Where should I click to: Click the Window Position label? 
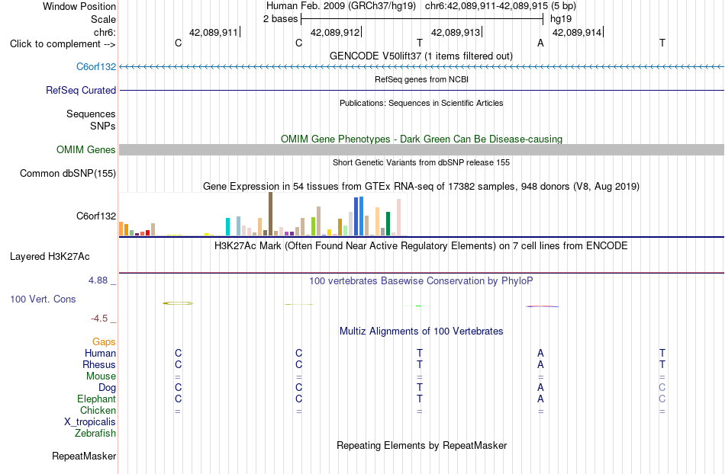coord(79,6)
